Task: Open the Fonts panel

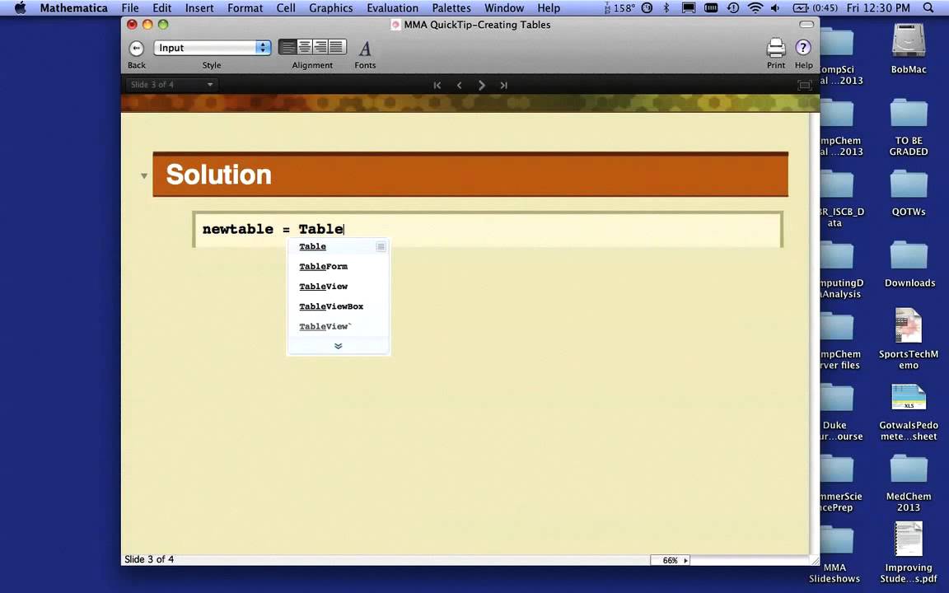Action: click(x=365, y=48)
